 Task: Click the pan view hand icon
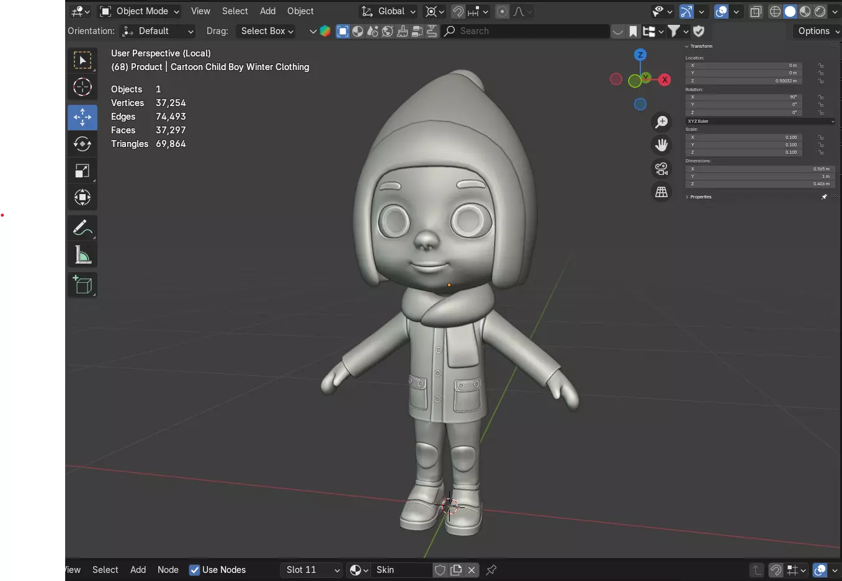pos(661,145)
